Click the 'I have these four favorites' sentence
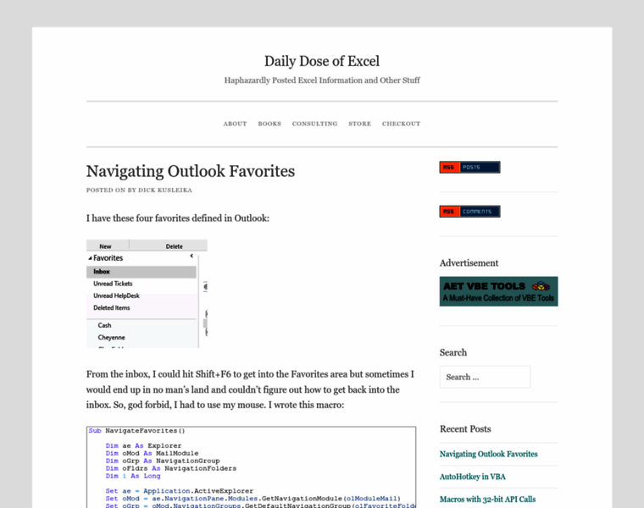The height and width of the screenshot is (508, 644). (177, 218)
